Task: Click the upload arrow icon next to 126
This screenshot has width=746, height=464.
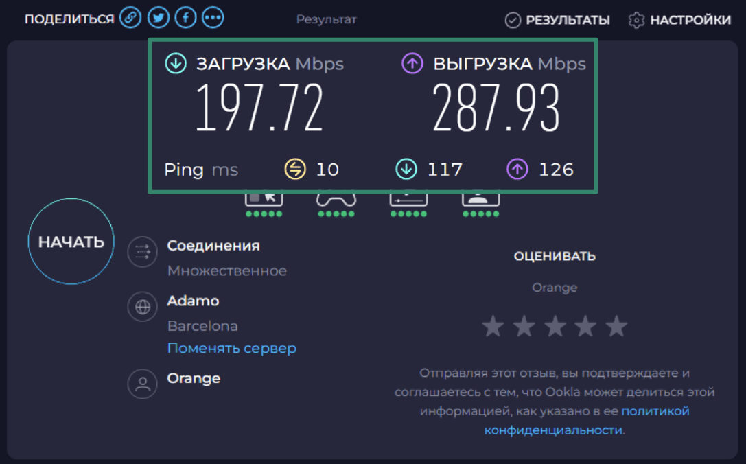Action: 517,169
